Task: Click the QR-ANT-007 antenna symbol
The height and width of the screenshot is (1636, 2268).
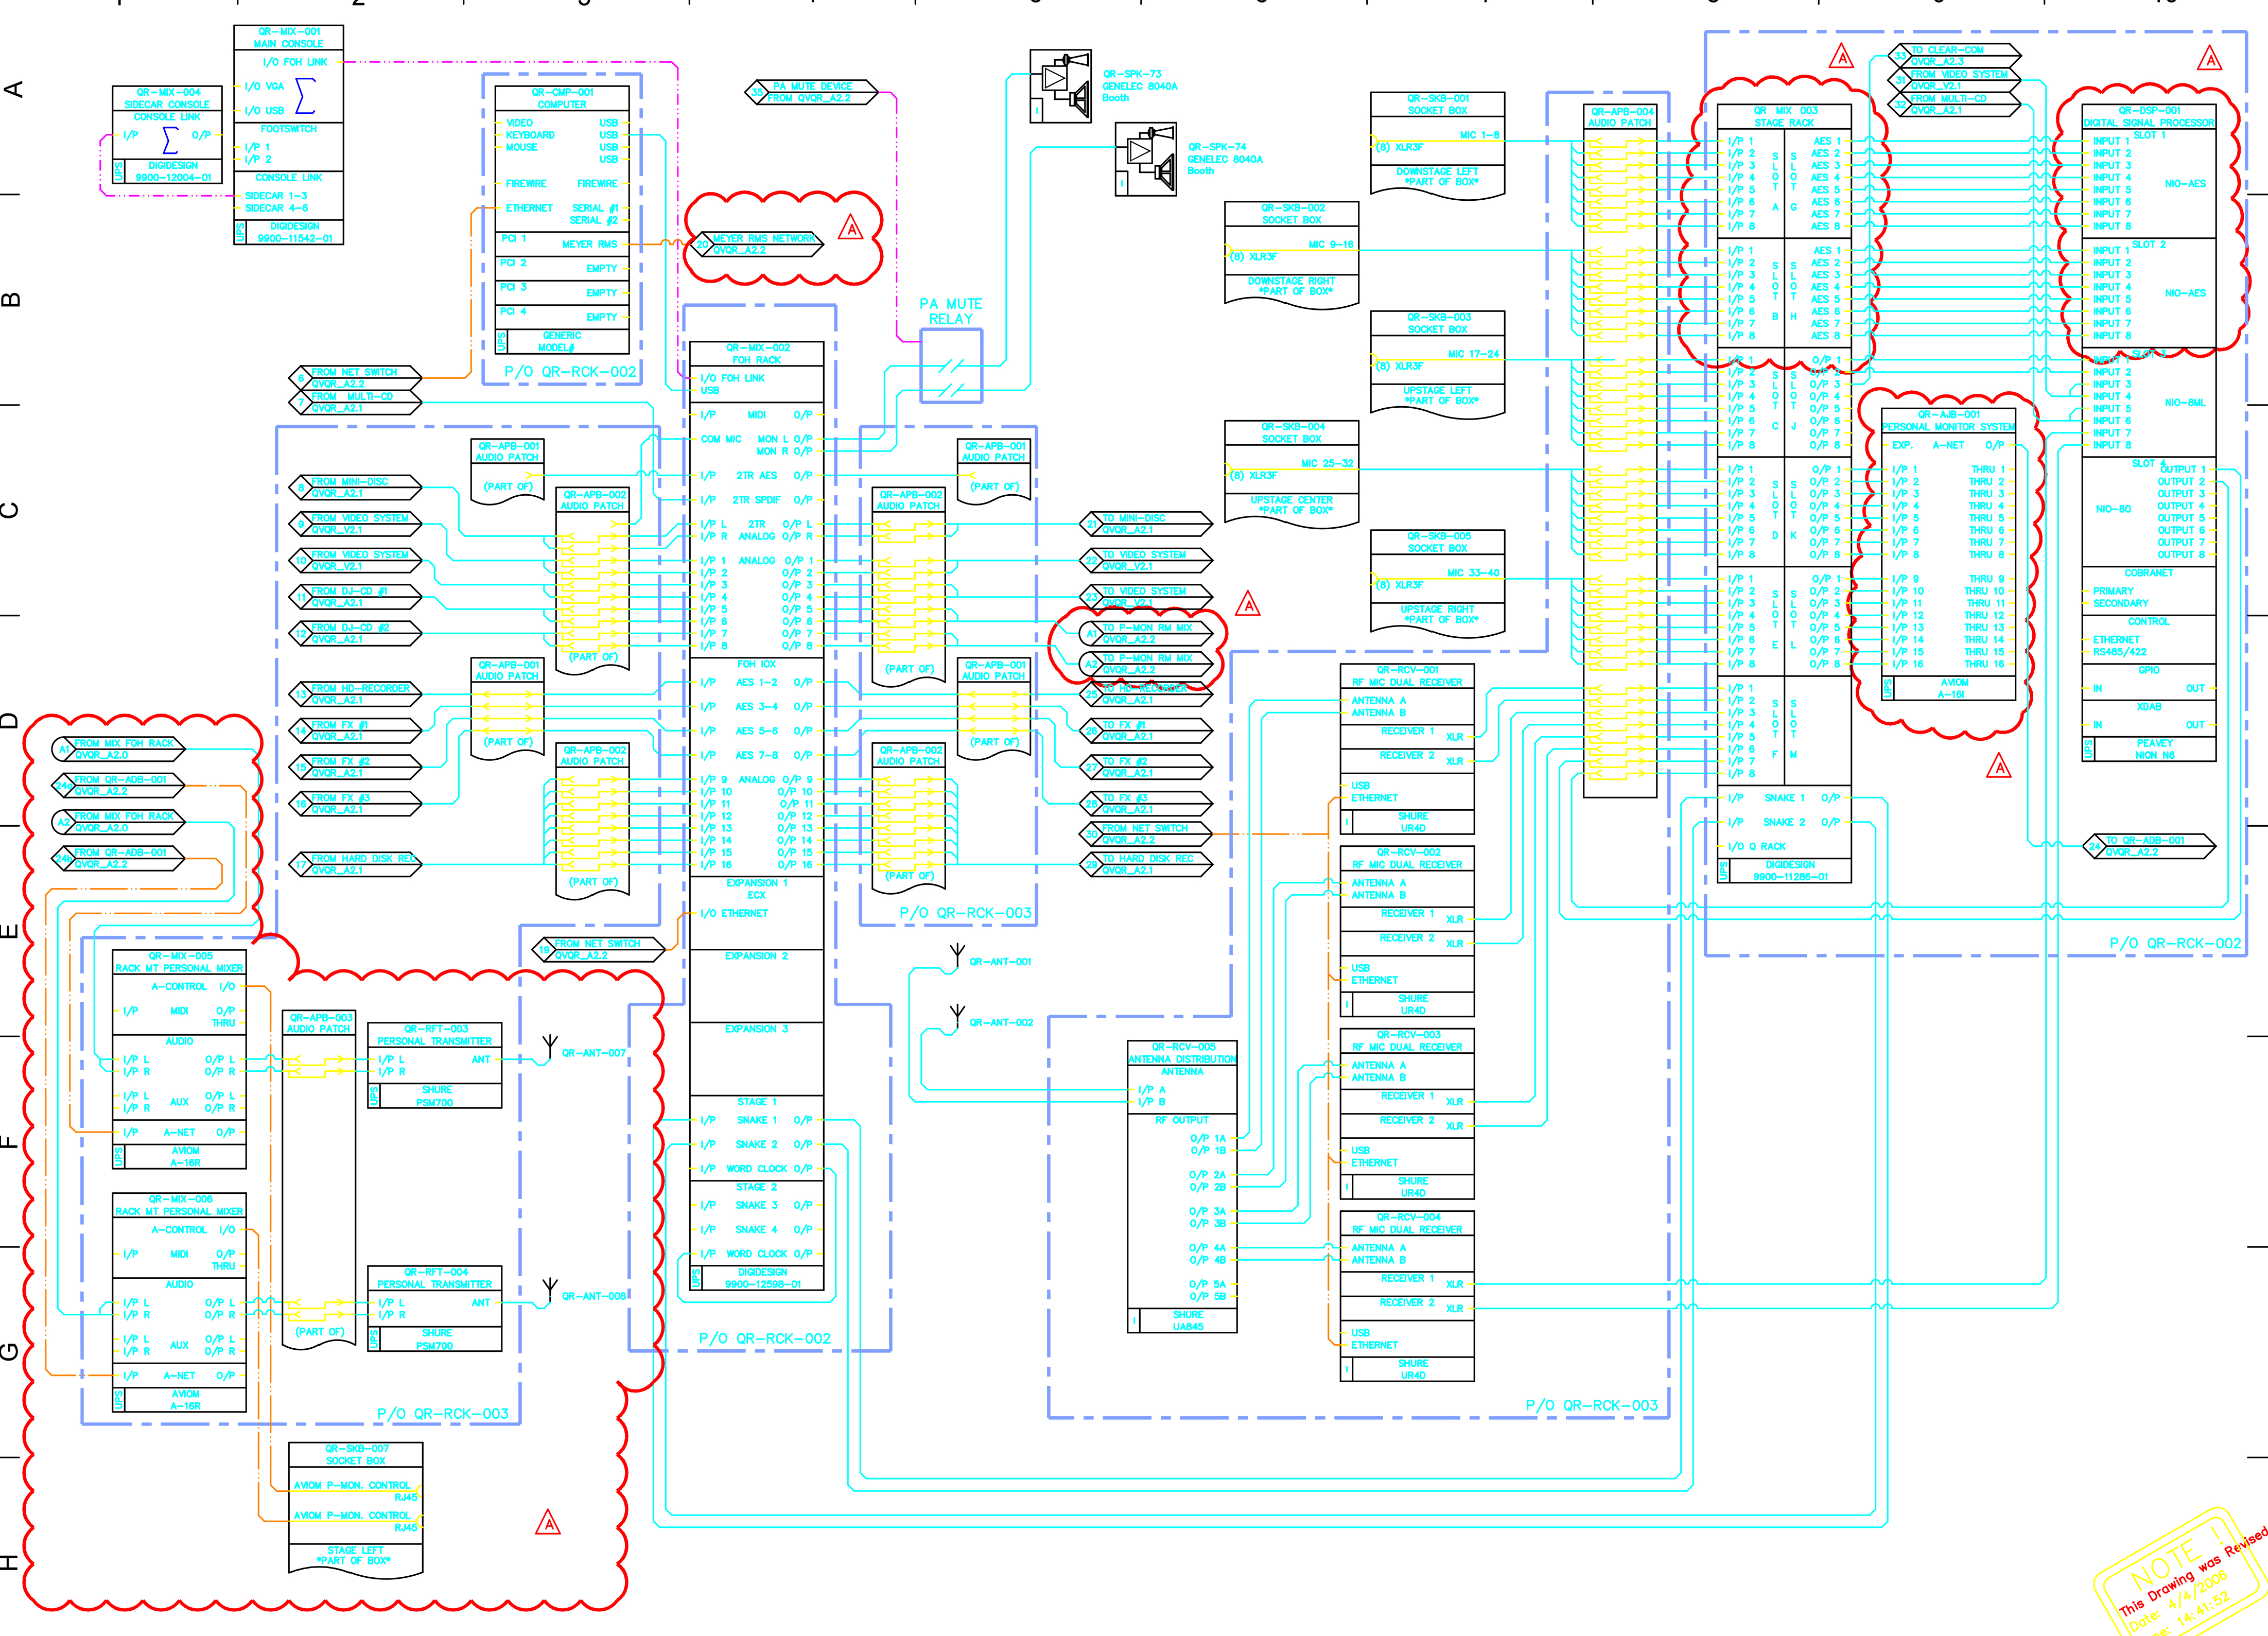Action: click(x=549, y=1047)
